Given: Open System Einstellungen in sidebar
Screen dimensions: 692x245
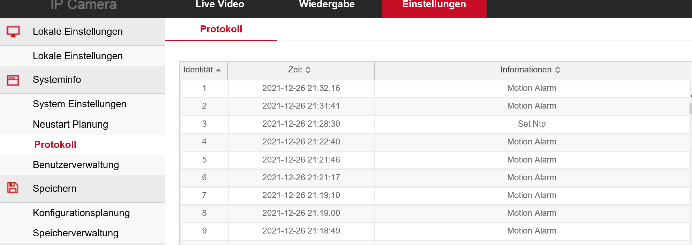Looking at the screenshot, I should 80,104.
